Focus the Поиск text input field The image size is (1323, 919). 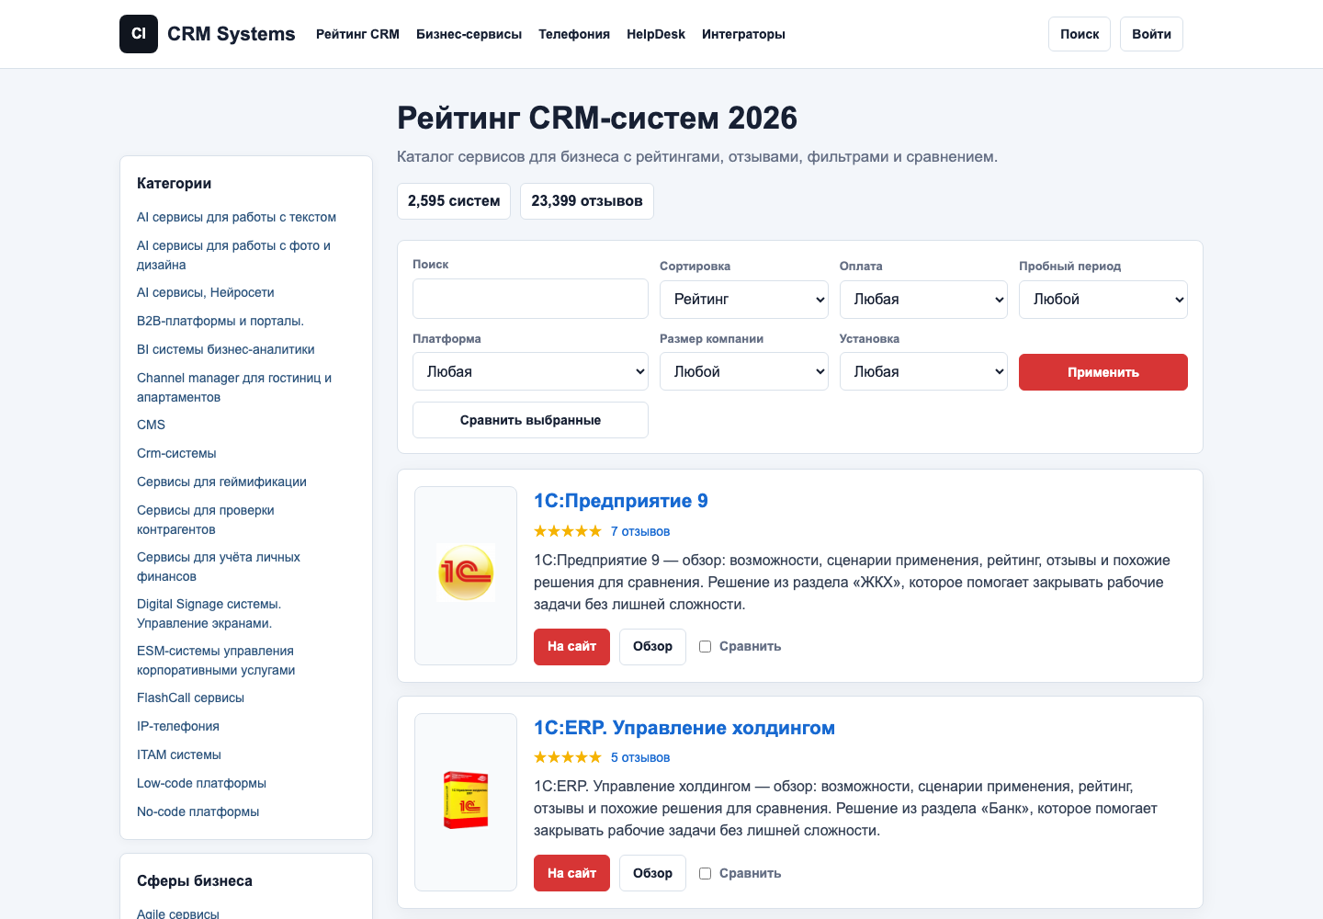(530, 299)
